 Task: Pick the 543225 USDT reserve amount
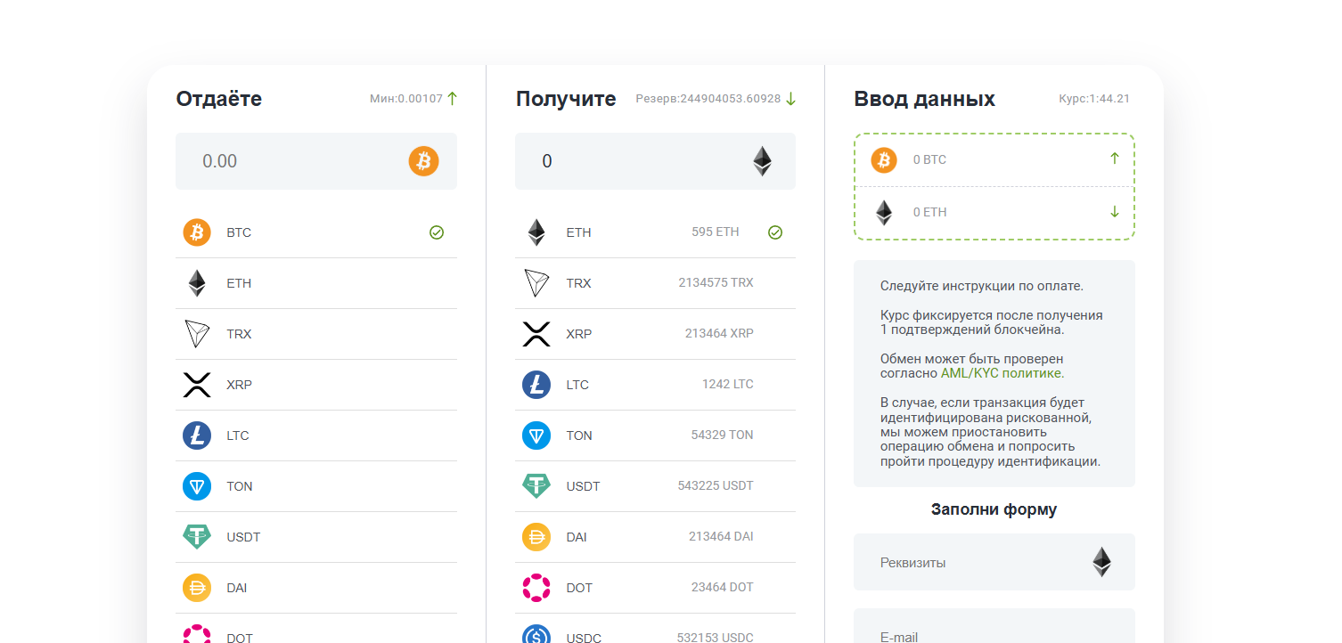click(716, 485)
